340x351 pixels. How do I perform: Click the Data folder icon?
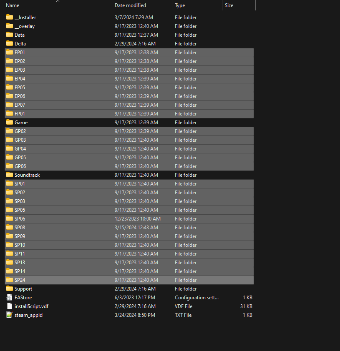tap(10, 35)
